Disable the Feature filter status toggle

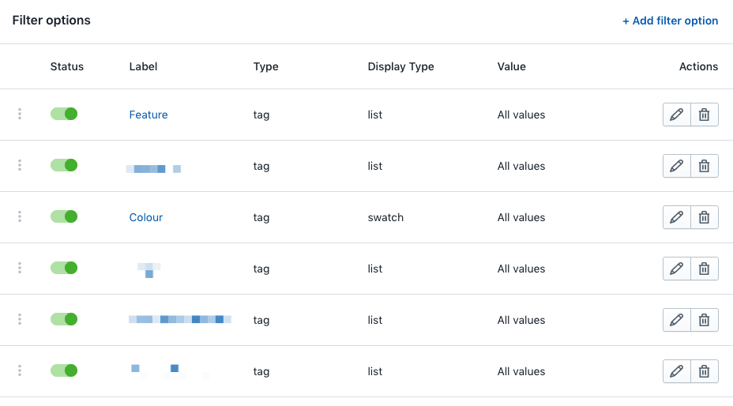[x=64, y=114]
